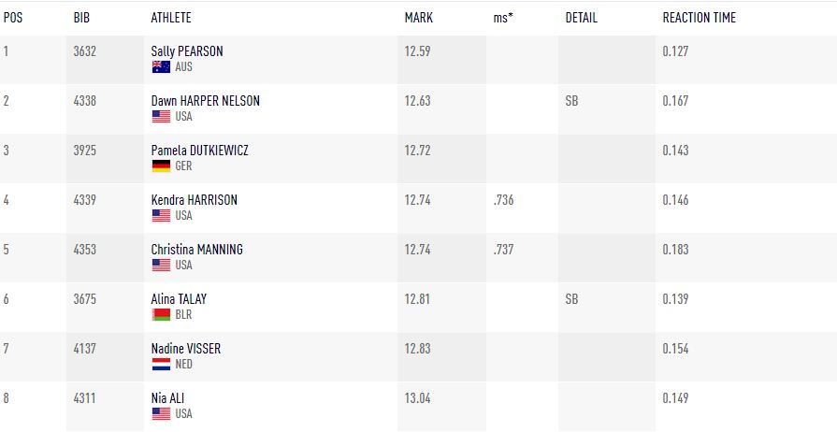This screenshot has width=837, height=432.
Task: Click the USA flag under Kendra Harrison
Action: [161, 216]
